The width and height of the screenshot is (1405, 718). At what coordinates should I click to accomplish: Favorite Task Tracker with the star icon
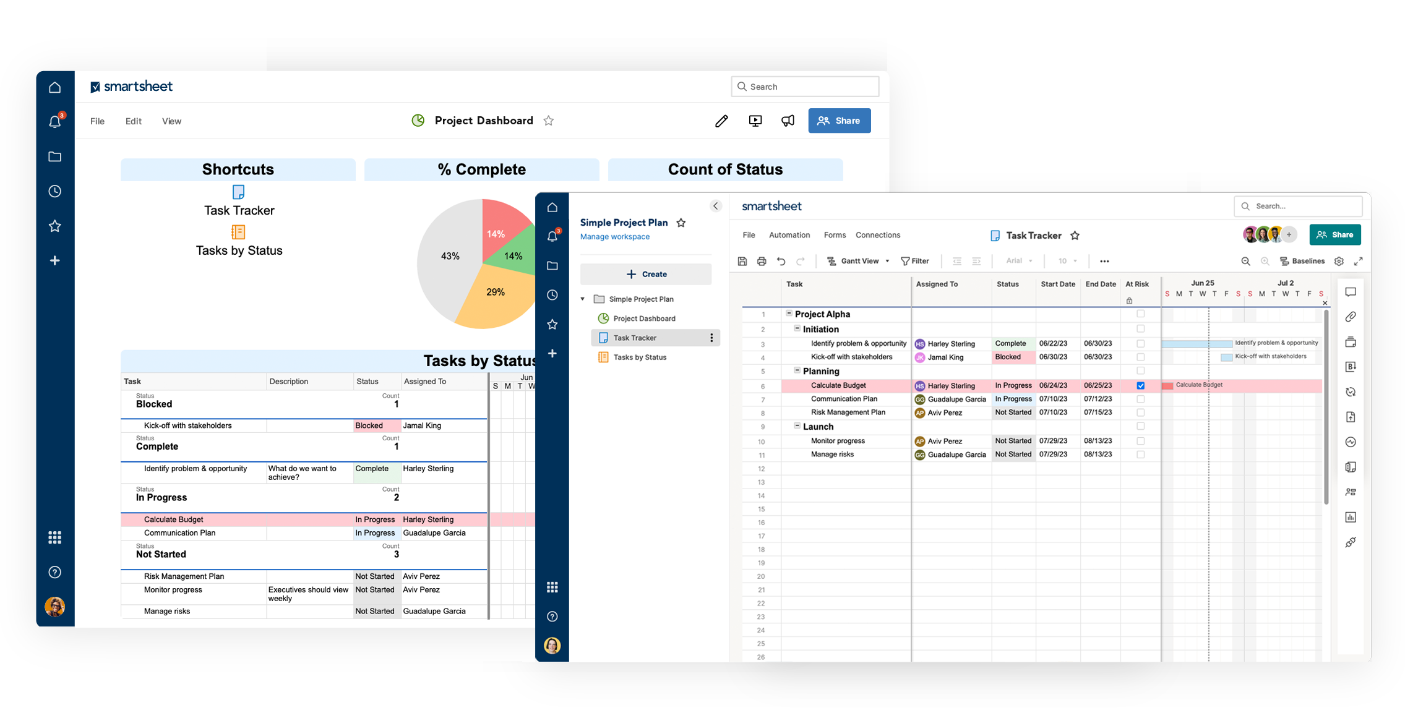pyautogui.click(x=1075, y=235)
